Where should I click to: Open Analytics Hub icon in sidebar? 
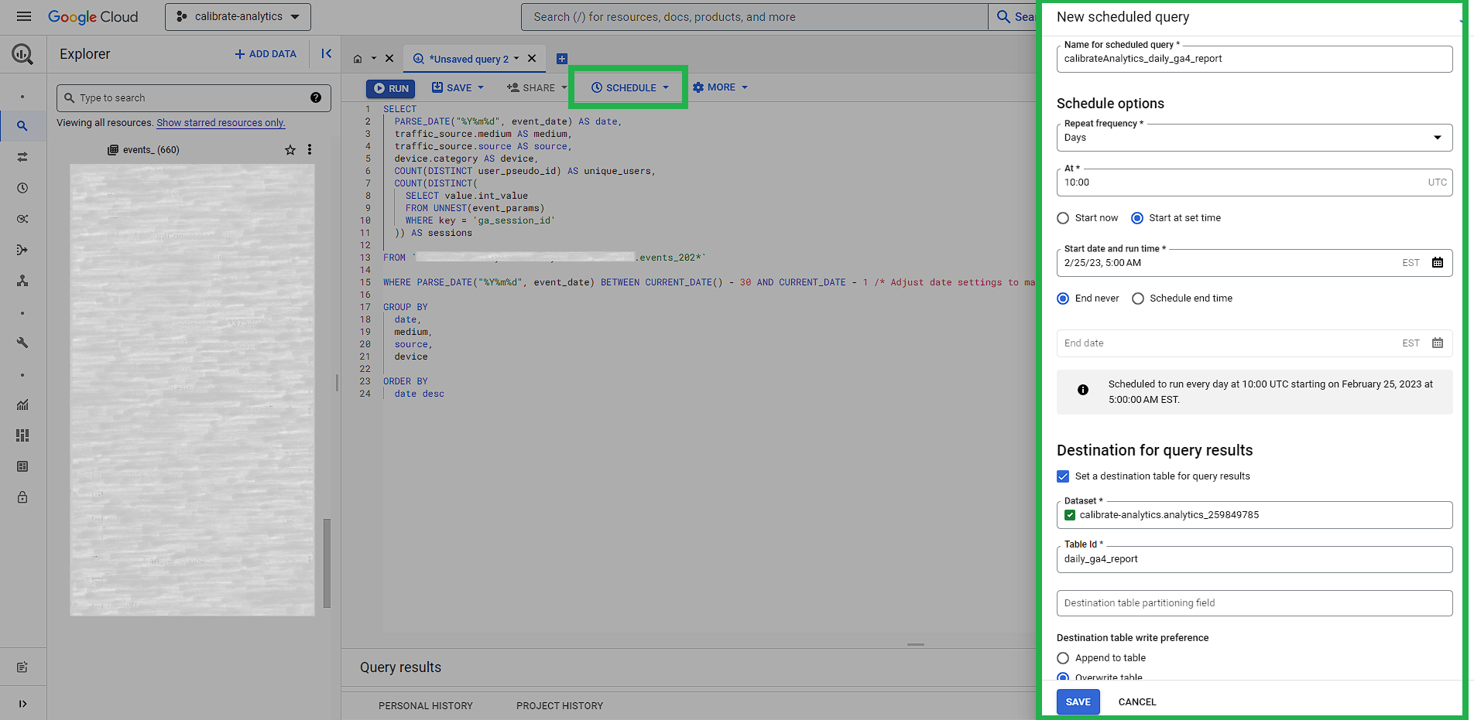[x=22, y=219]
